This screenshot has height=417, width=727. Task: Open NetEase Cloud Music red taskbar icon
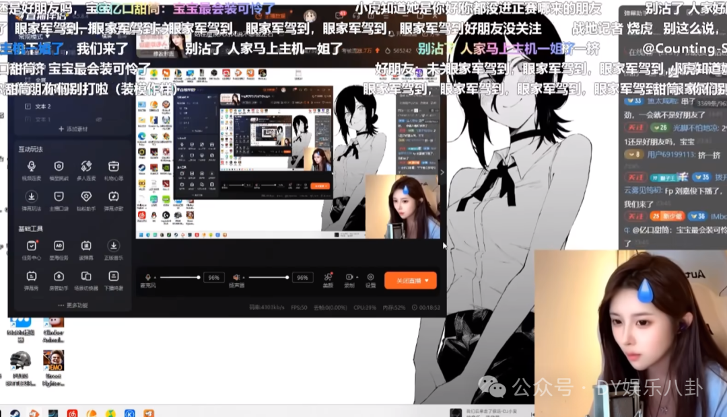[72, 413]
